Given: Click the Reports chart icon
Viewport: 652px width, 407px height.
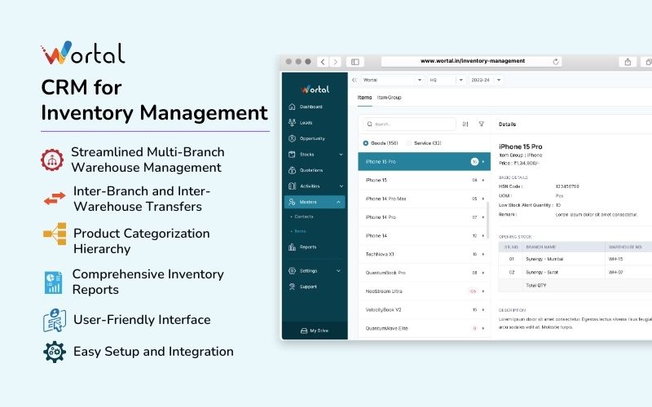Looking at the screenshot, I should tap(293, 247).
